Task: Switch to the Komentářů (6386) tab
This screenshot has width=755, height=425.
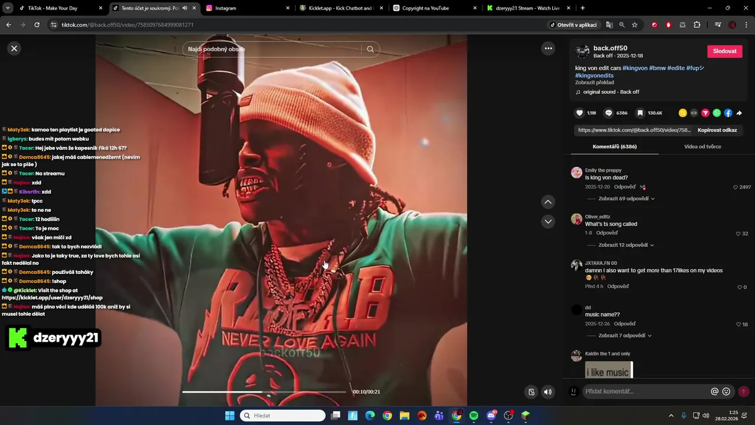Action: 615,146
